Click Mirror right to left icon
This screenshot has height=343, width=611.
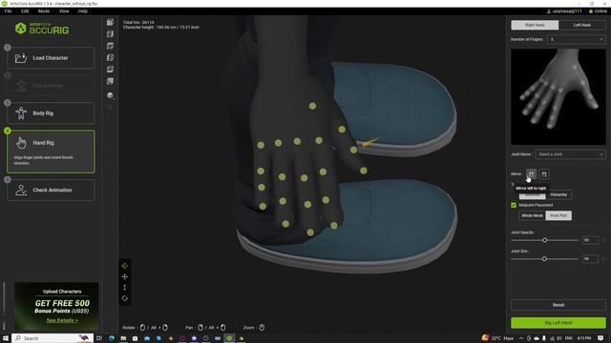tap(544, 174)
